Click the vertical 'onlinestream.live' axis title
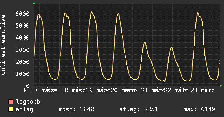The width and height of the screenshot is (224, 117). tap(3, 45)
